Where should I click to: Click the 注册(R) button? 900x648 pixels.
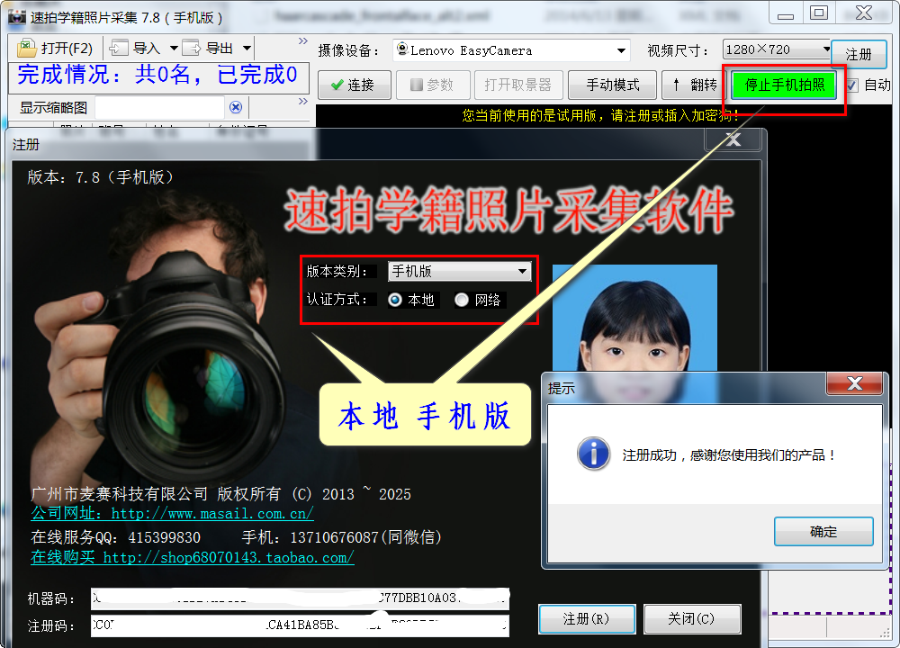pyautogui.click(x=587, y=618)
